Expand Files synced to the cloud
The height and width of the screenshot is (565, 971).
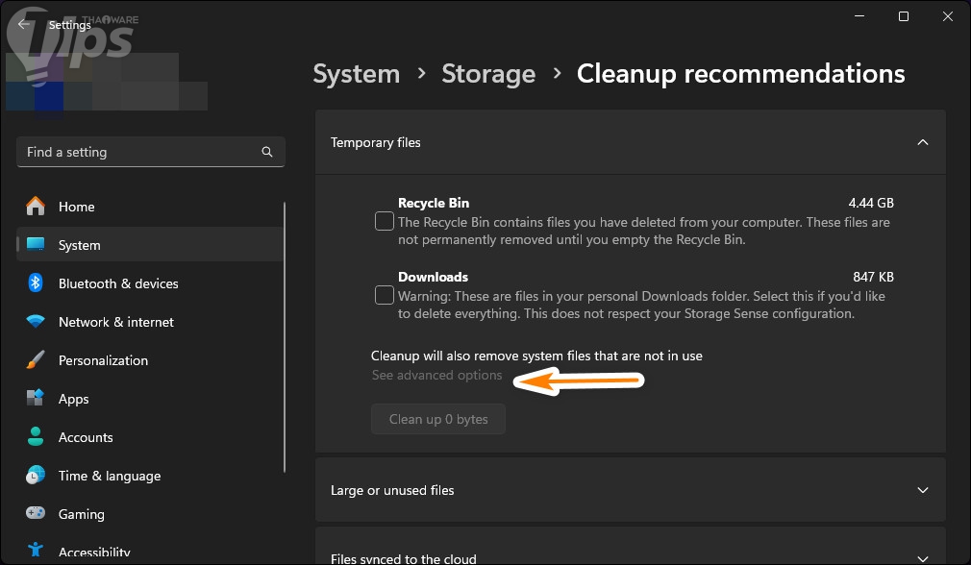(922, 557)
